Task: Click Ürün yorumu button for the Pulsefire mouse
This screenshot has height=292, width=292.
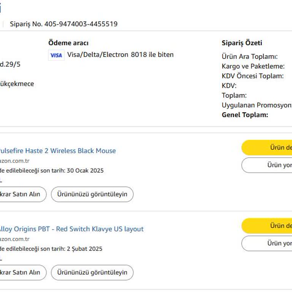Action: tap(267, 165)
